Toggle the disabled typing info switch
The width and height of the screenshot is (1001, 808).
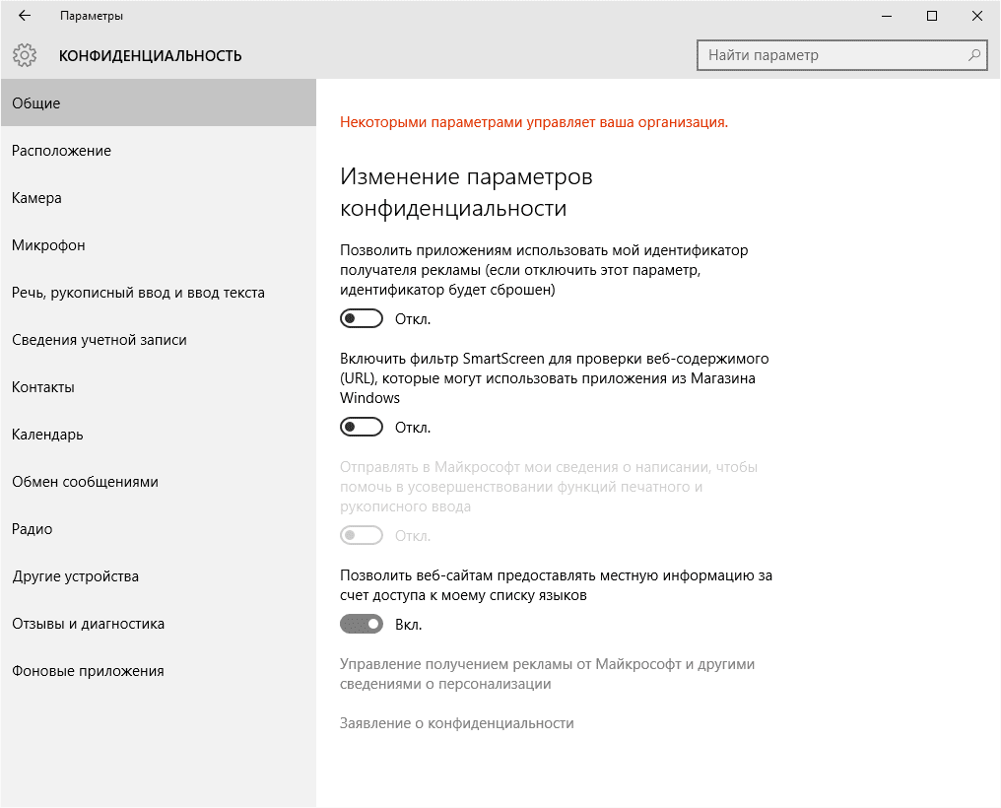[362, 535]
